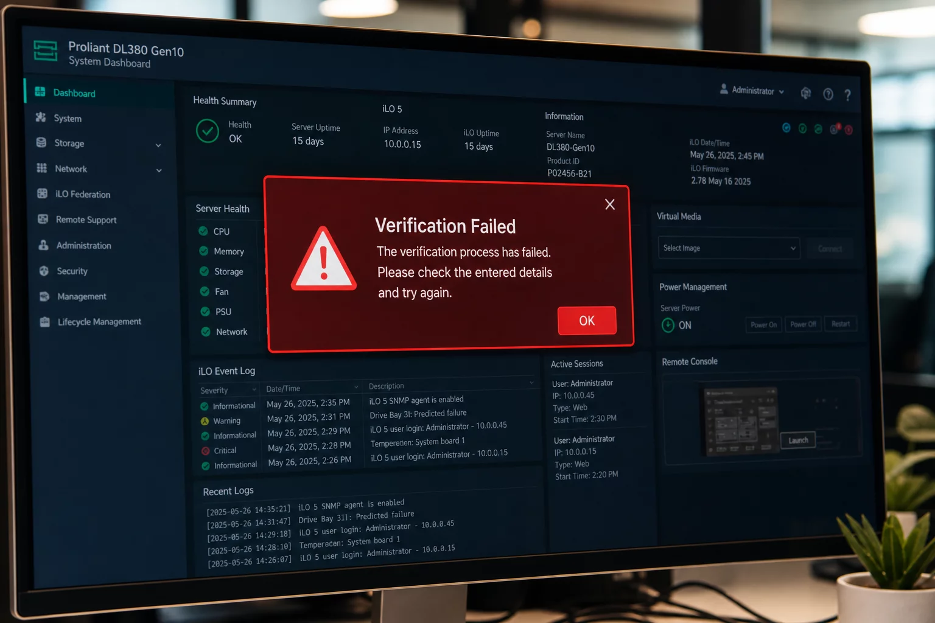Image resolution: width=935 pixels, height=623 pixels.
Task: Click the firmware version 2.78 May 16 2025
Action: tap(721, 181)
